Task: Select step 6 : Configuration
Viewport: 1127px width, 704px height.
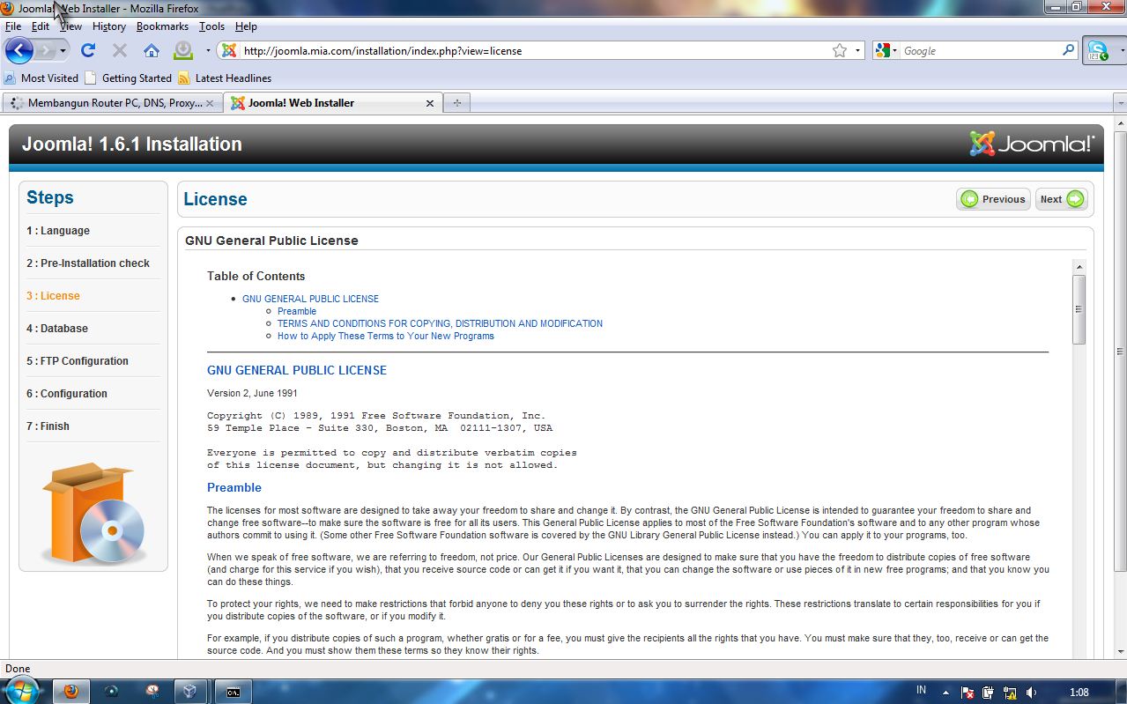Action: [x=67, y=394]
